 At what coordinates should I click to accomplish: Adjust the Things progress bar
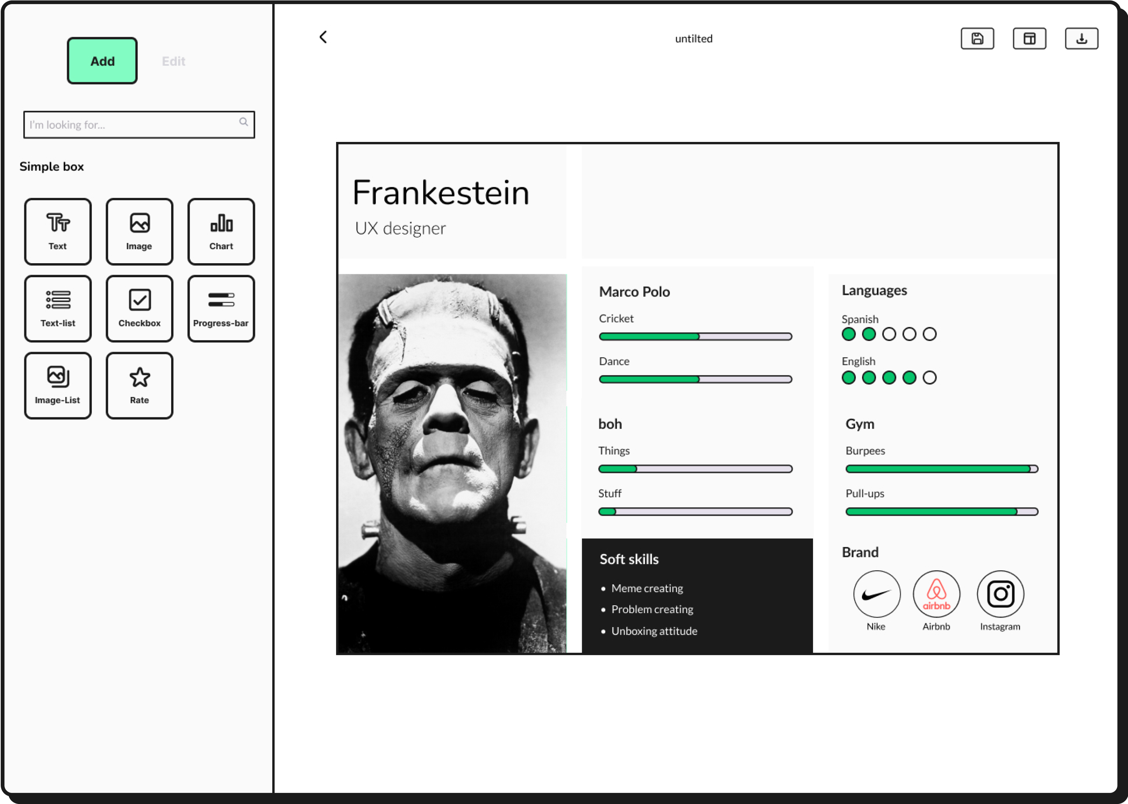click(x=695, y=469)
